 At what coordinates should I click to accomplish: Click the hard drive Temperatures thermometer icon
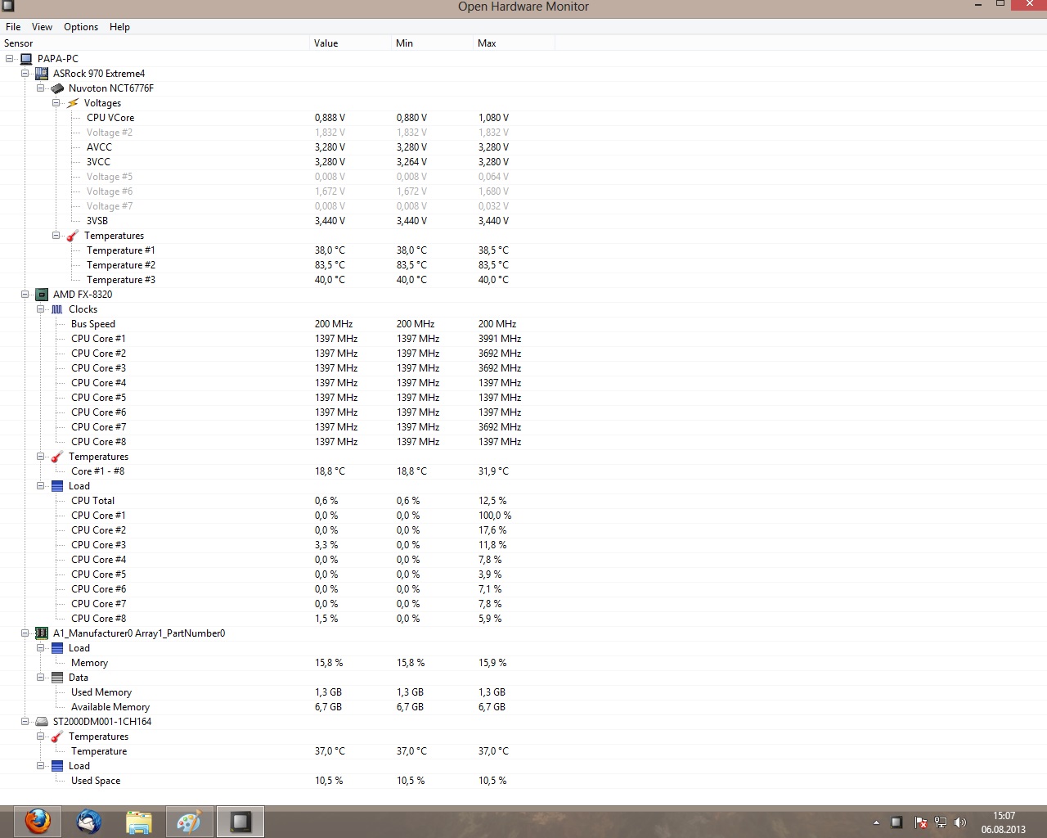(x=57, y=737)
